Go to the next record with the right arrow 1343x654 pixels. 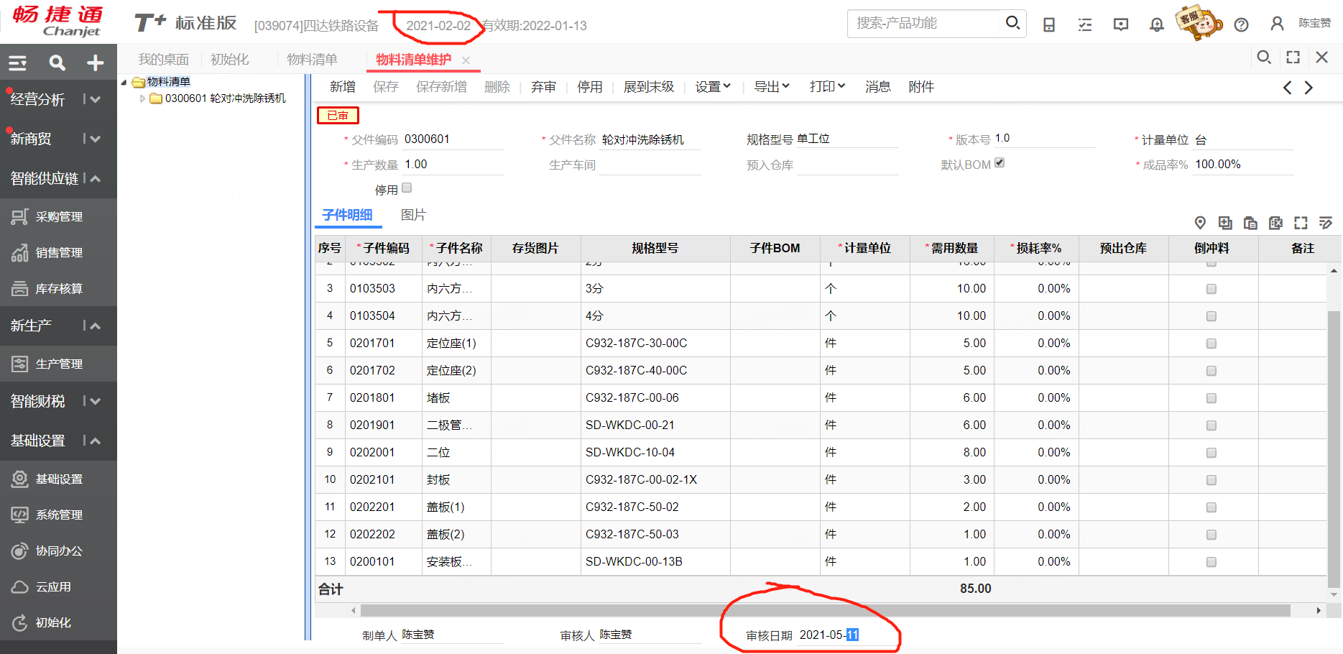tap(1309, 88)
